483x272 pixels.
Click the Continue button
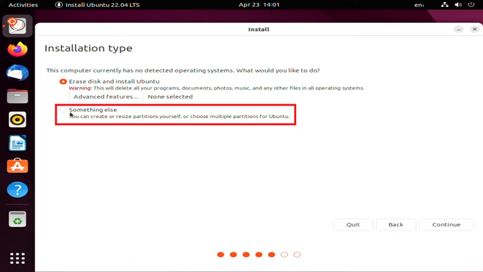[446, 224]
